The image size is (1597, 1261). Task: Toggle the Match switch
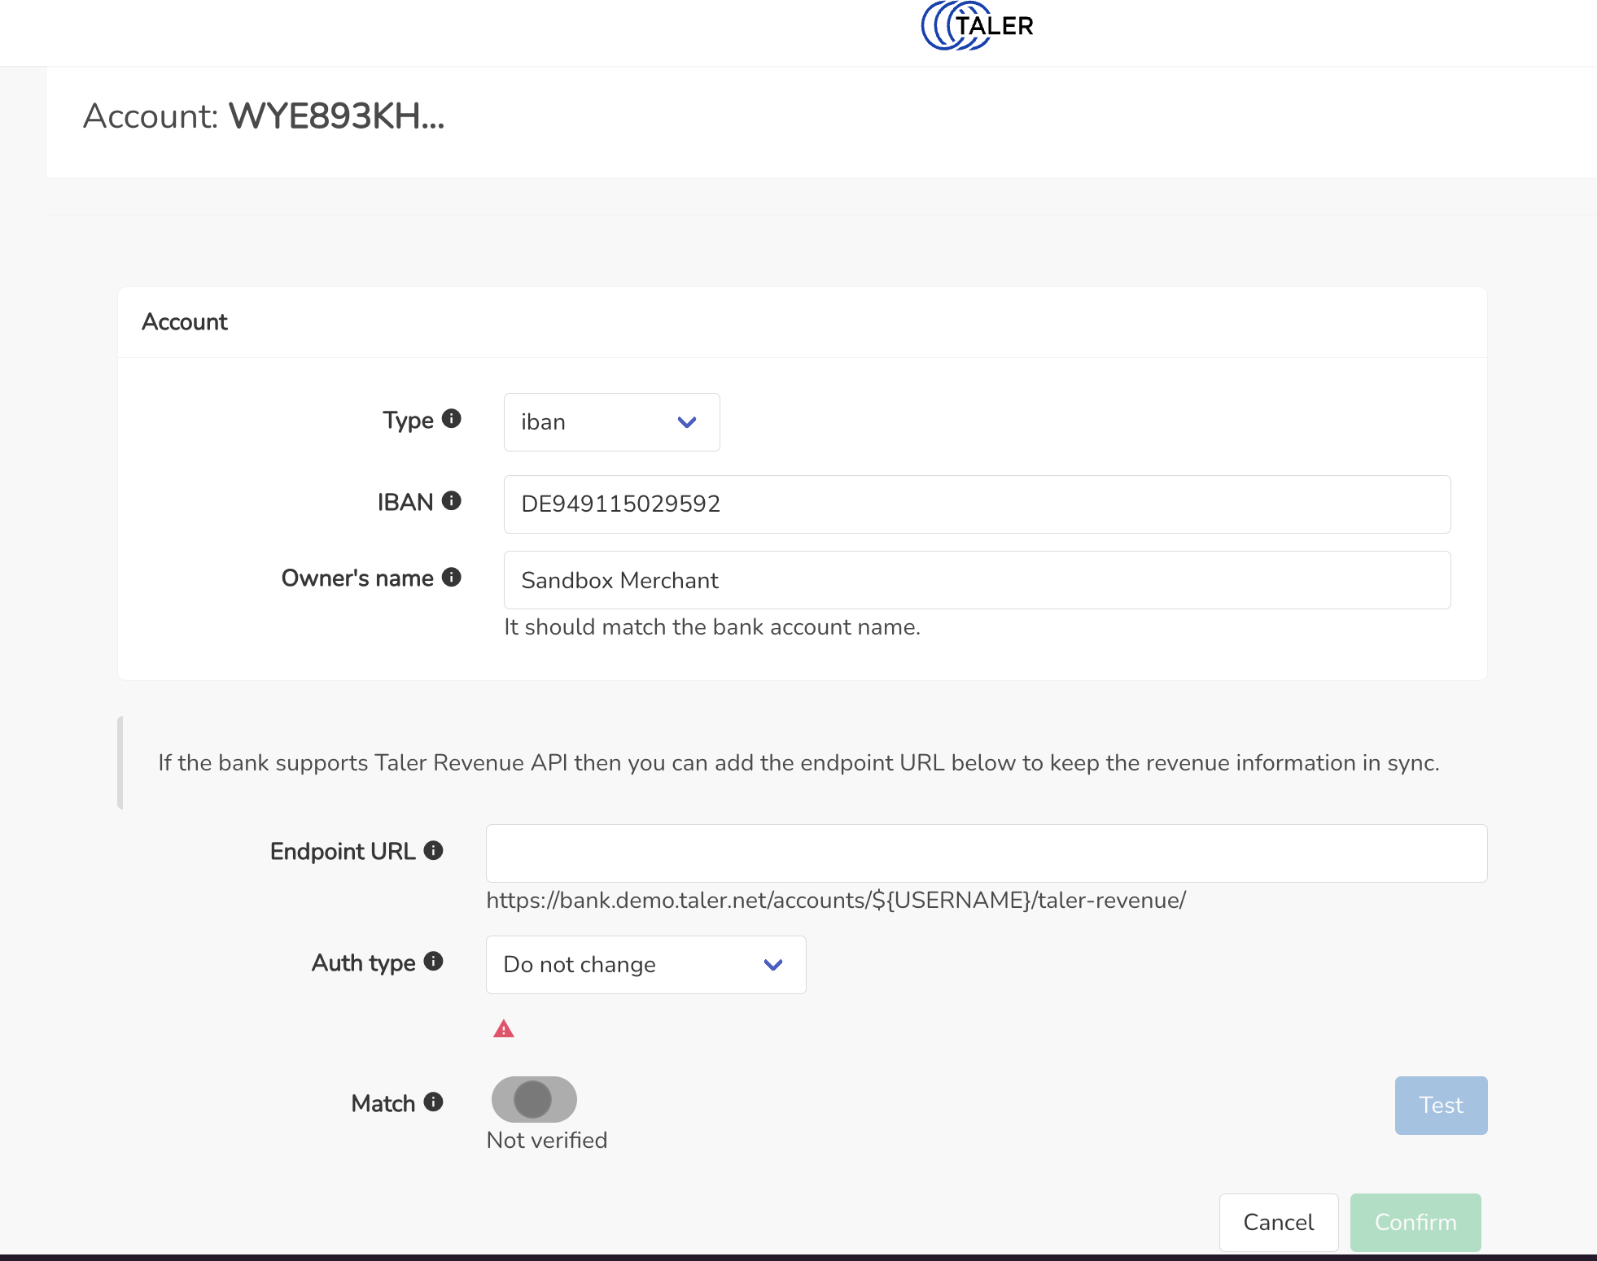pyautogui.click(x=534, y=1100)
